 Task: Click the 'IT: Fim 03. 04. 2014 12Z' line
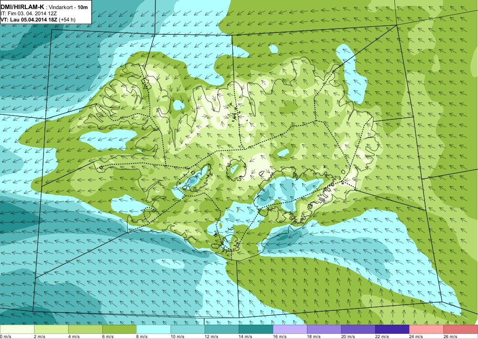(29, 14)
